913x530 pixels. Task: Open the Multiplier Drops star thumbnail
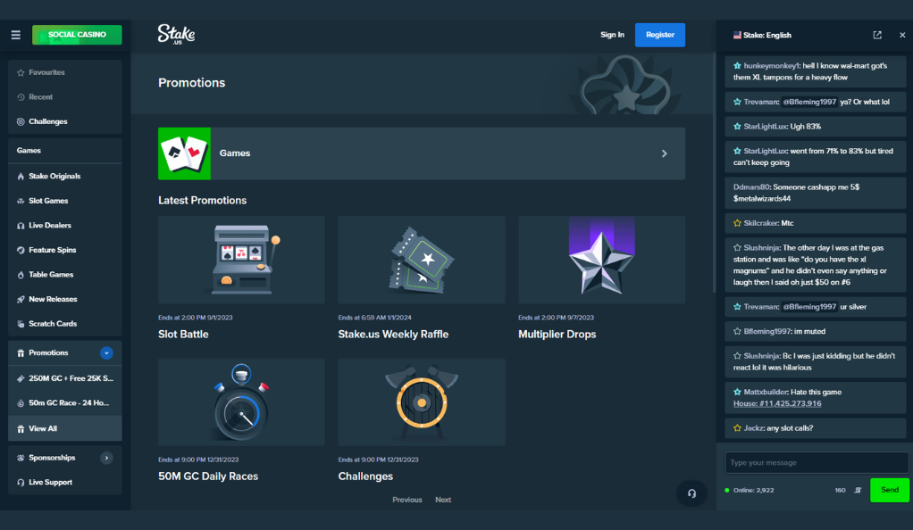coord(601,260)
